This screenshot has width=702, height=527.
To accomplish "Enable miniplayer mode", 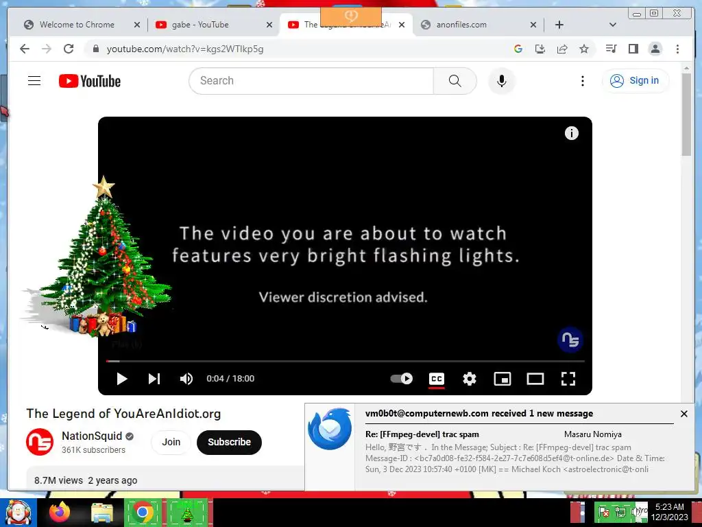I will pos(503,379).
